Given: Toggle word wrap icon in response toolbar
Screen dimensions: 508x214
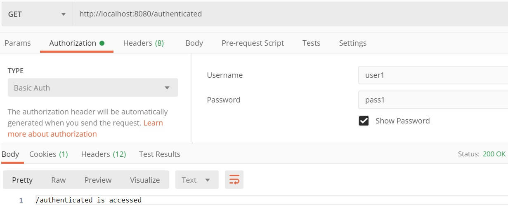Looking at the screenshot, I should [234, 180].
